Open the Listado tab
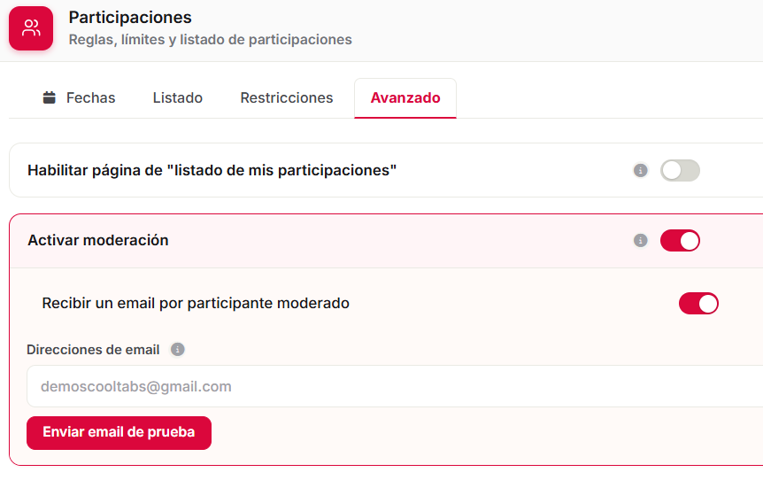Screen dimensions: 763x480 point(178,97)
